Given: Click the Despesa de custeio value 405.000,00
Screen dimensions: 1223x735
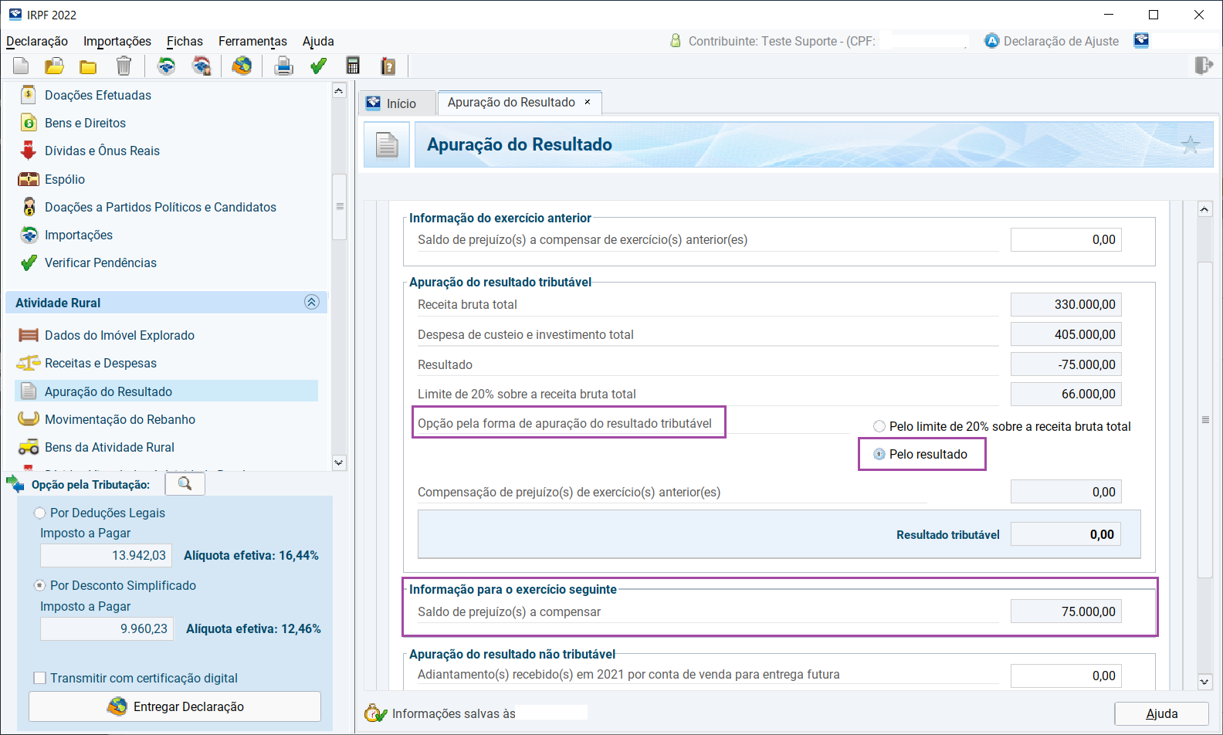Looking at the screenshot, I should click(x=1065, y=334).
